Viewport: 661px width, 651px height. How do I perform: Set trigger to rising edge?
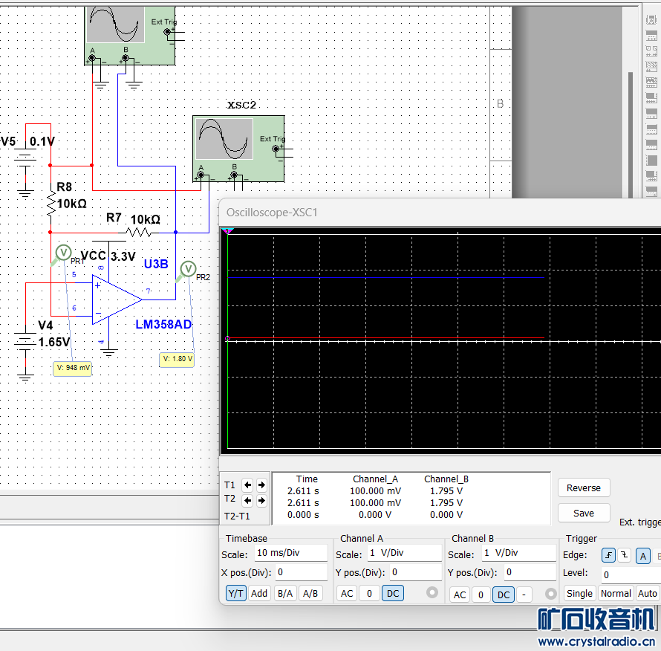(608, 555)
